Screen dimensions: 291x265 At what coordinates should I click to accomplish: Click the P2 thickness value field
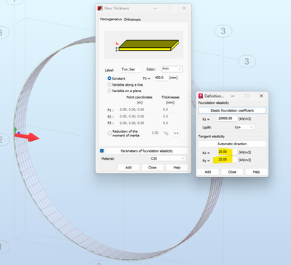tap(171, 116)
